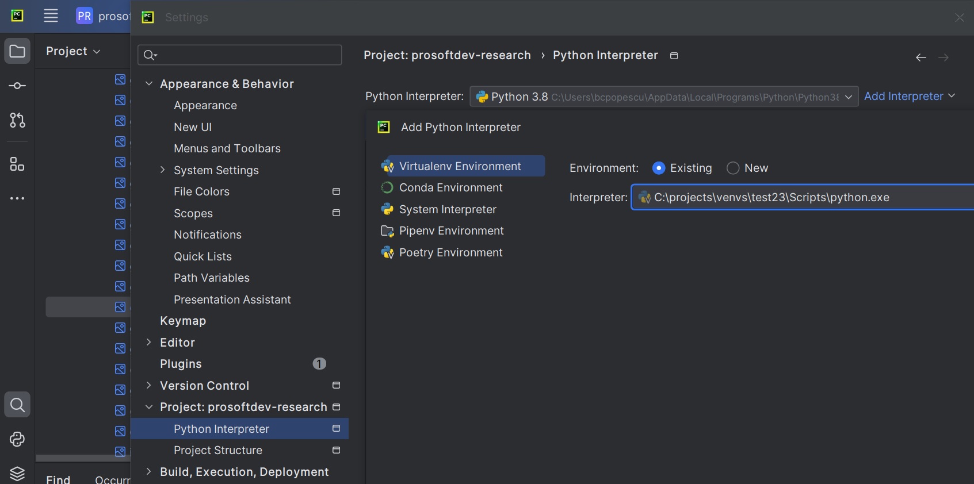The height and width of the screenshot is (484, 974).
Task: Select the New environment radio button
Action: pyautogui.click(x=733, y=168)
